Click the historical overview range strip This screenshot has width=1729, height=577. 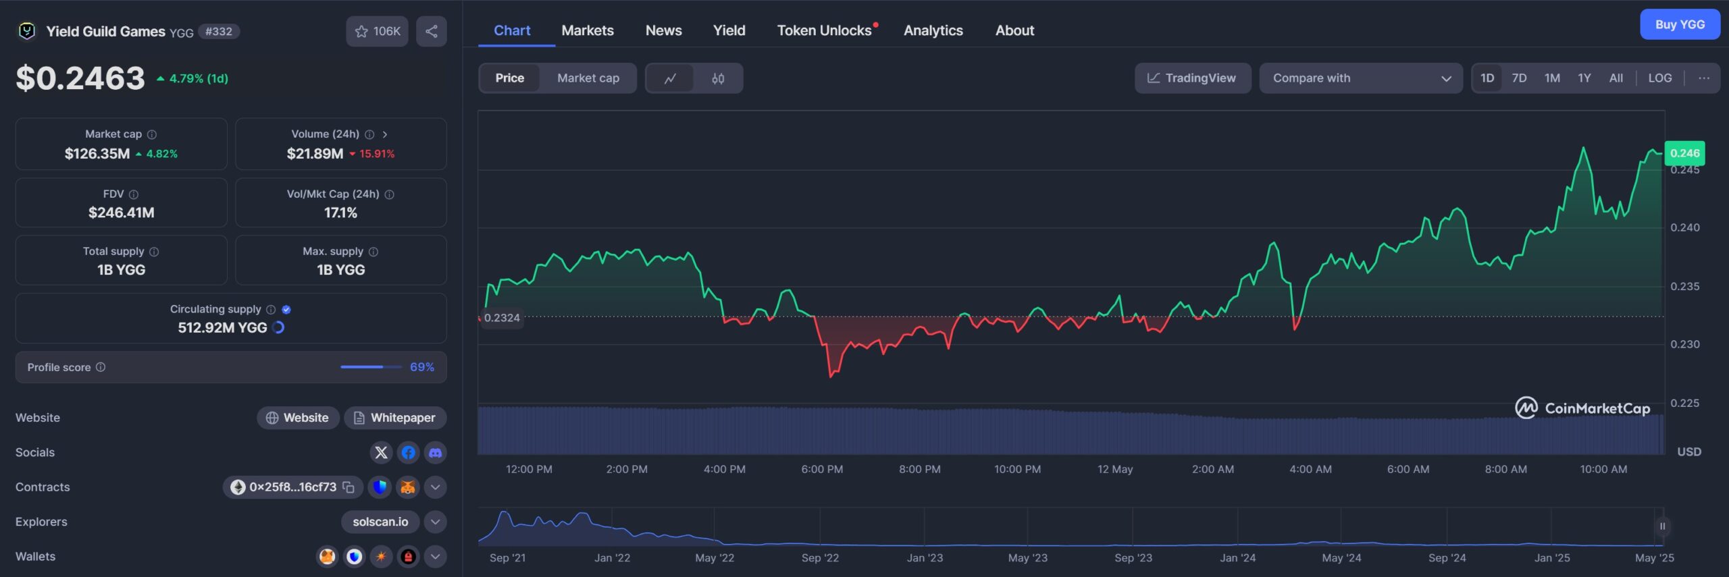(1071, 527)
